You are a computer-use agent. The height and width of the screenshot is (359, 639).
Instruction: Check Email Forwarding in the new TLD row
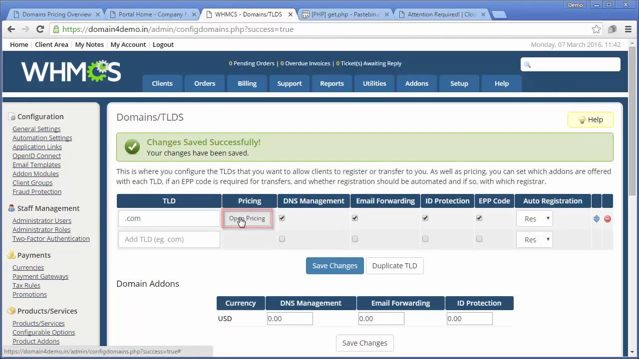coord(355,239)
